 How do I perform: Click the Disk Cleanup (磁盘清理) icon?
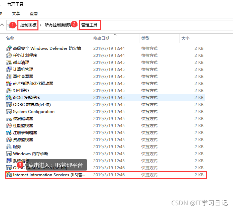[9, 63]
